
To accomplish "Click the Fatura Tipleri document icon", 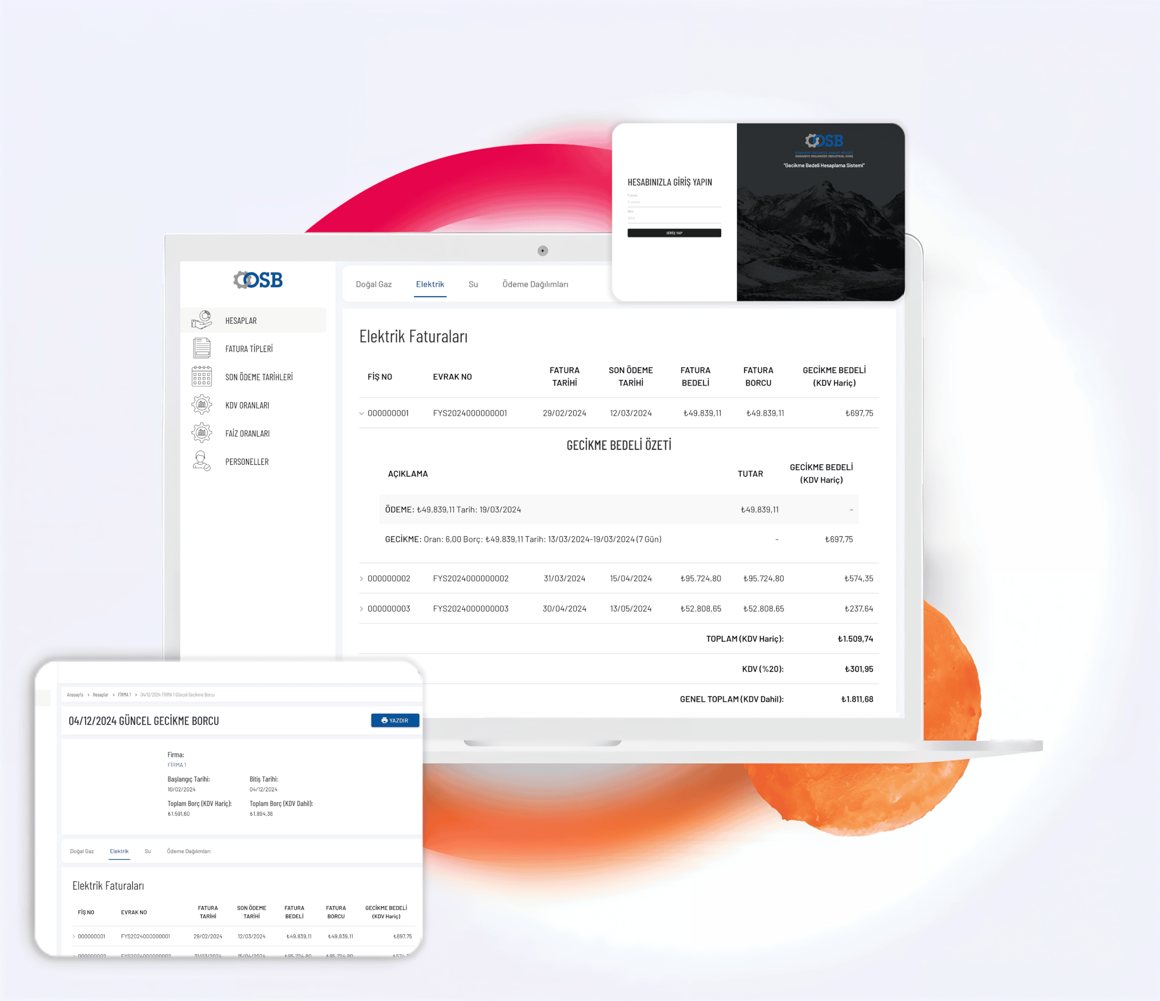I will pos(202,348).
